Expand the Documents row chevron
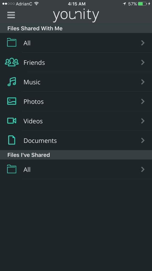The image size is (152, 271). [143, 141]
